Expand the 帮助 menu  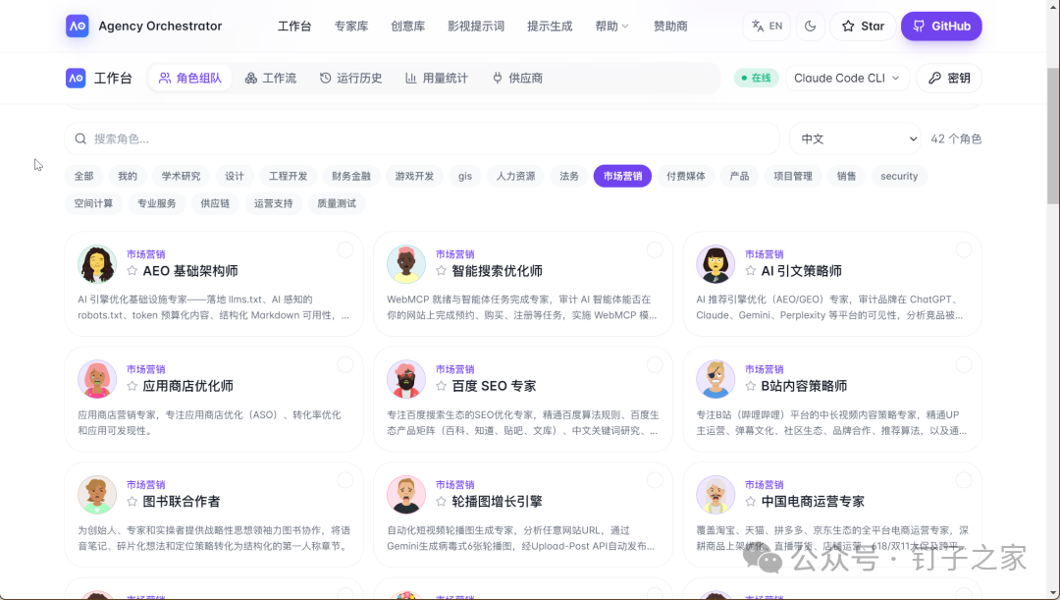coord(611,26)
